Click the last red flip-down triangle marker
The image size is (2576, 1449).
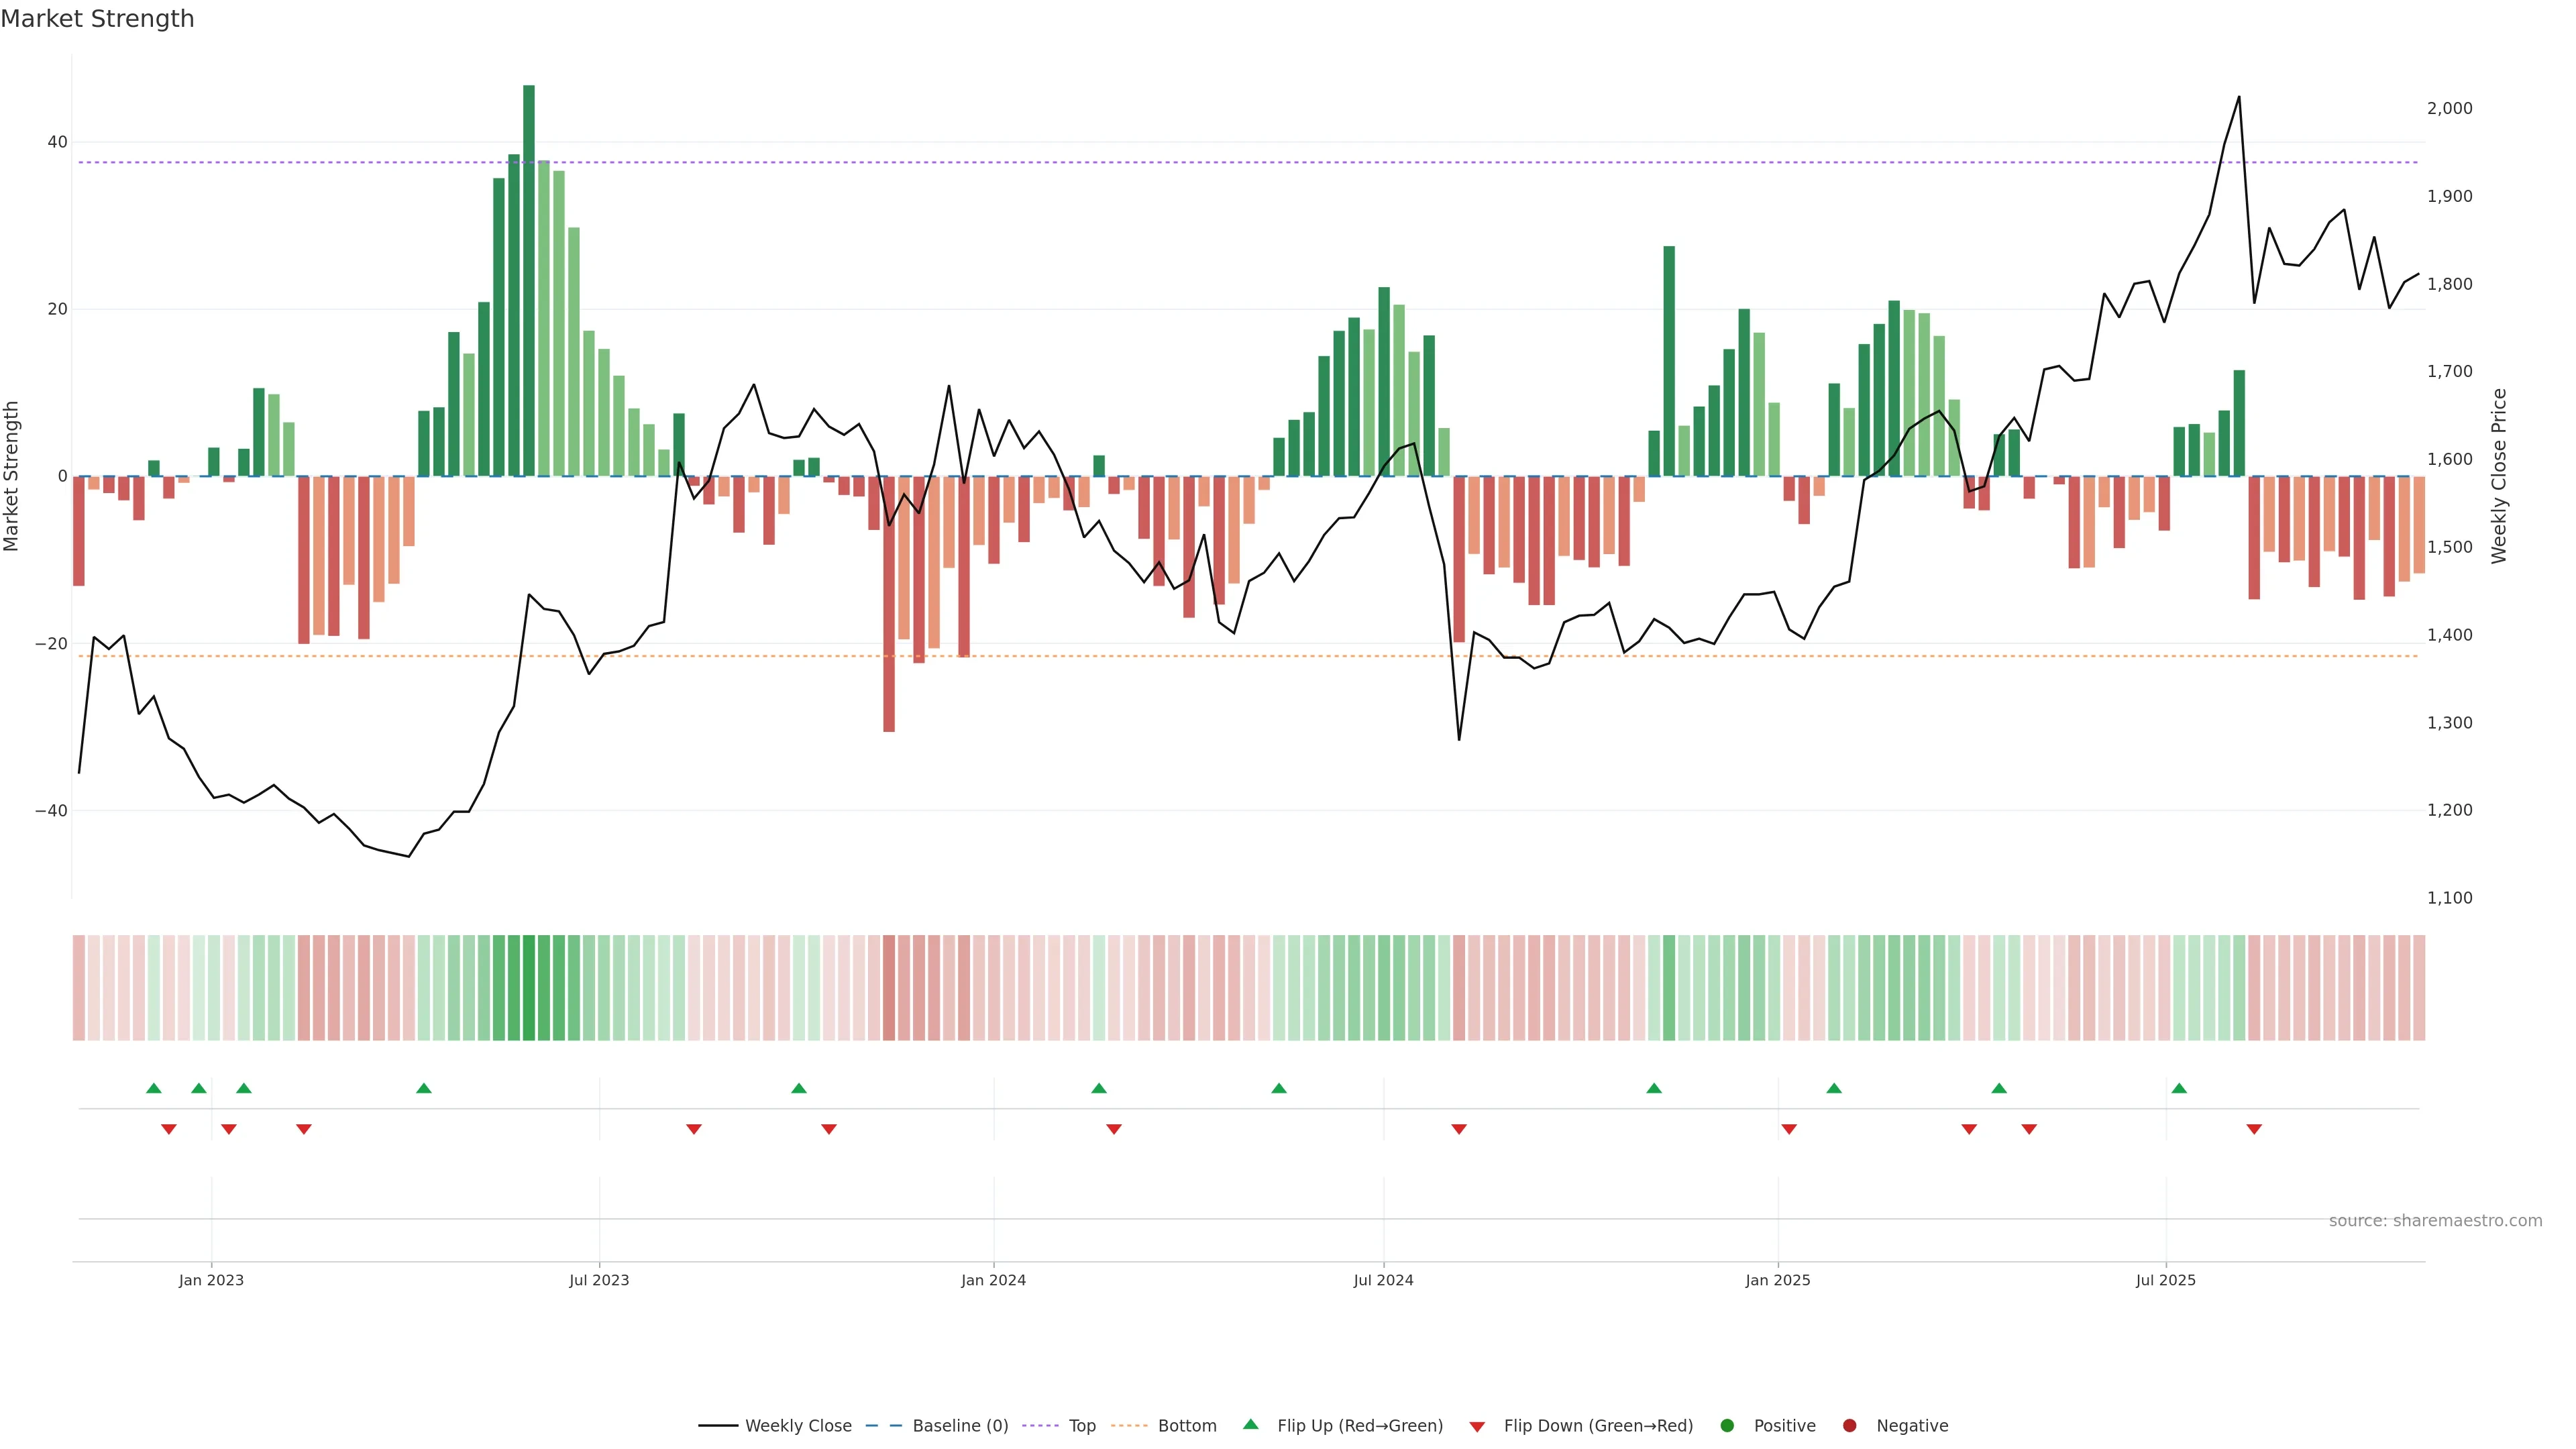pos(2254,1129)
